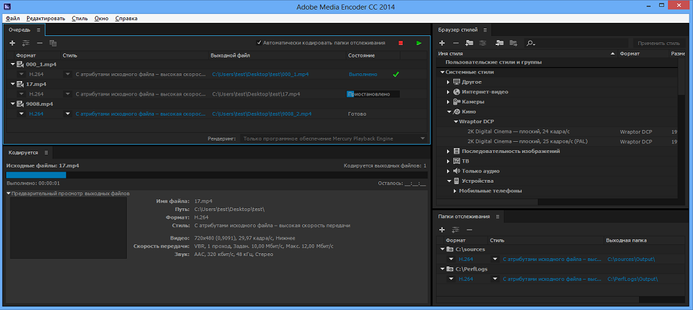
Task: Open output path C:\Users\test\Desktop\test\000_1.mp4
Action: click(261, 74)
